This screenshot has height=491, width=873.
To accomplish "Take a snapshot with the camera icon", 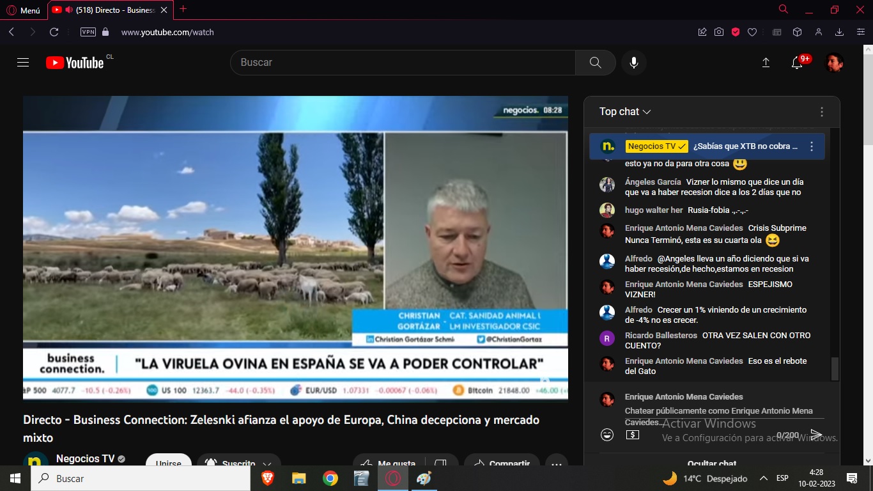I will tap(719, 32).
